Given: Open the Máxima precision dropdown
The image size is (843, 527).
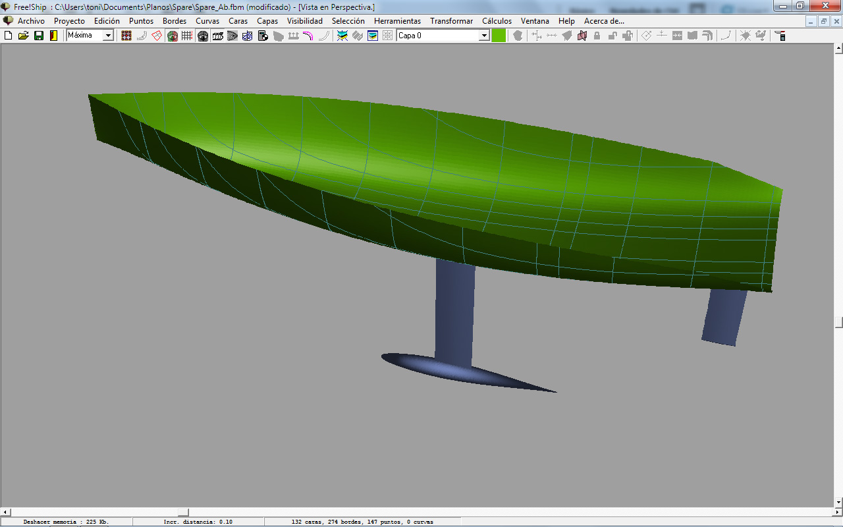Looking at the screenshot, I should click(x=109, y=36).
